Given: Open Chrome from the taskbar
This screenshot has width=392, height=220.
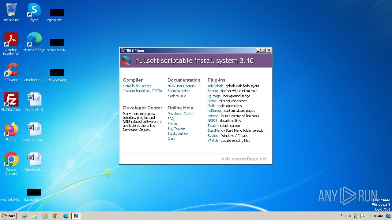Looking at the screenshot, I should coord(55,216).
